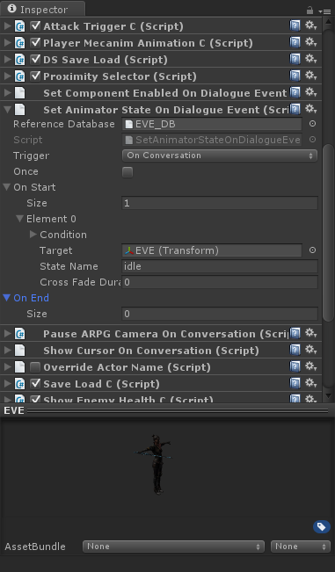
Task: Select the Inspector tab
Action: tap(43, 9)
